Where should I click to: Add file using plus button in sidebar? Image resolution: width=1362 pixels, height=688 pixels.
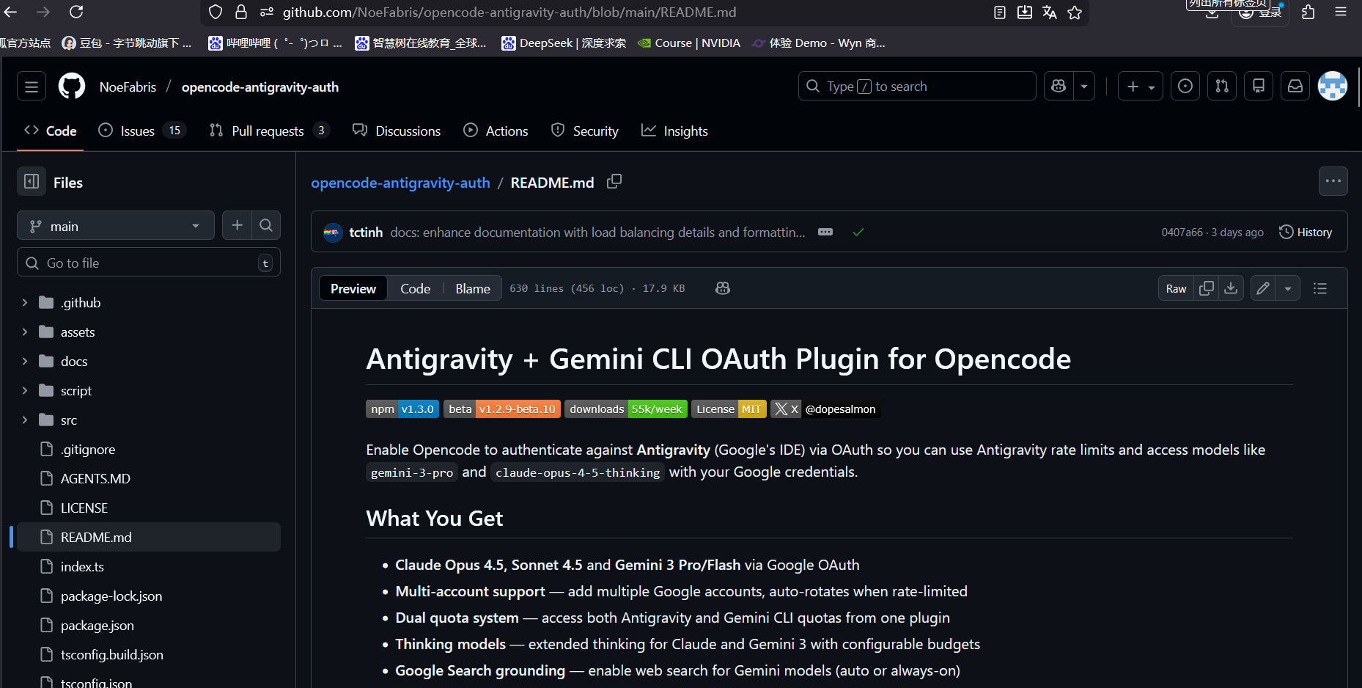(x=237, y=225)
